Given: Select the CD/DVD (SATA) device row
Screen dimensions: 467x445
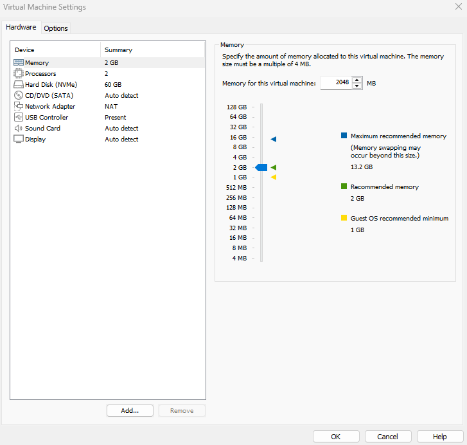Looking at the screenshot, I should 109,95.
